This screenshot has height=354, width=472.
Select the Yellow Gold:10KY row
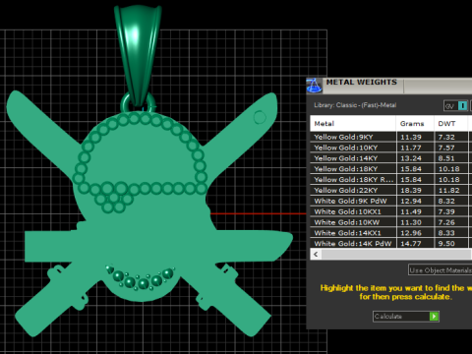tap(391, 147)
